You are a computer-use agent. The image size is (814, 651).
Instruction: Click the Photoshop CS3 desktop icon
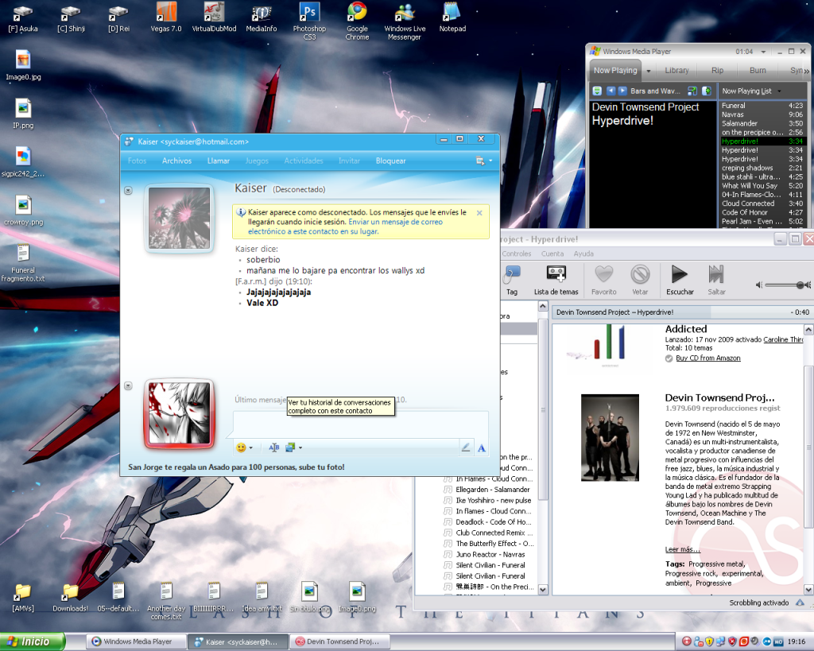pyautogui.click(x=309, y=21)
